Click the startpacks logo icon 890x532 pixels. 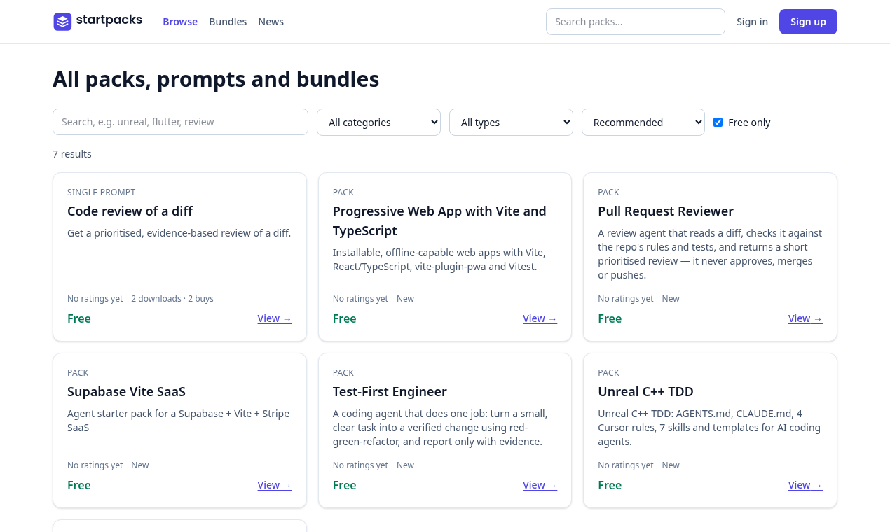pos(62,22)
